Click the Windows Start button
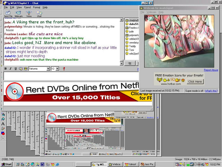 coord(7,165)
